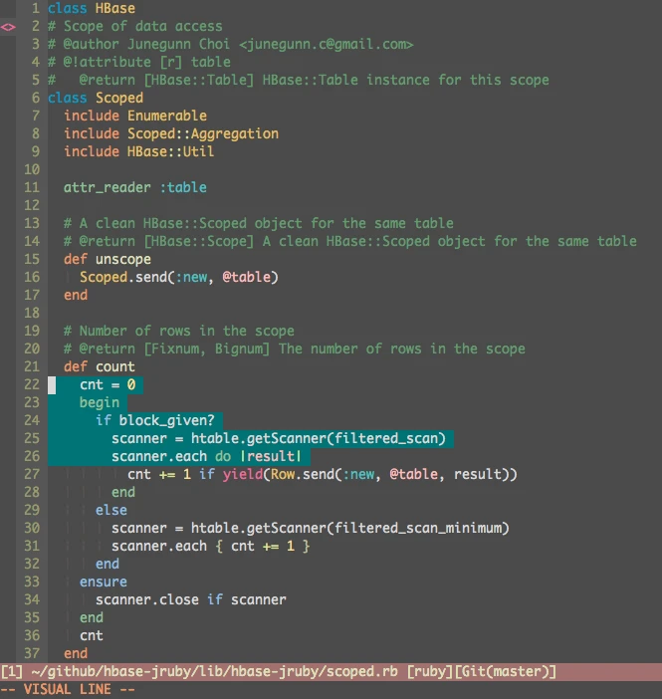Click the 'ensure' keyword on line 33
The width and height of the screenshot is (662, 699).
(x=104, y=582)
